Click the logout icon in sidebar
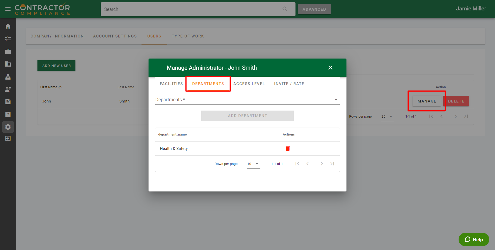Viewport: 495px width, 250px height. tap(8, 138)
